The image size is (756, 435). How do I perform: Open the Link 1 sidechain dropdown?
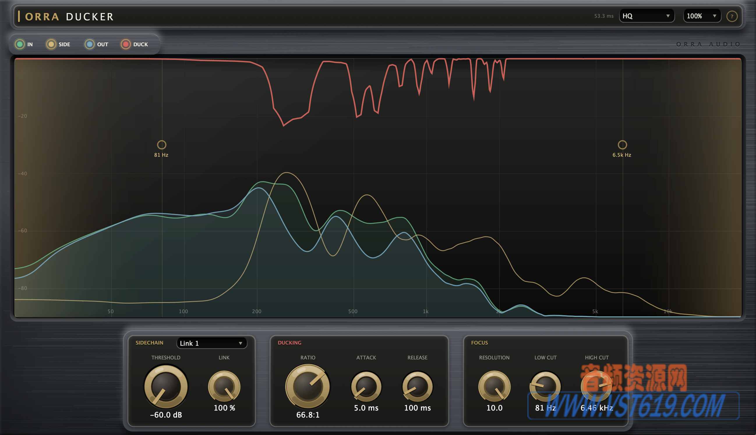pyautogui.click(x=212, y=343)
